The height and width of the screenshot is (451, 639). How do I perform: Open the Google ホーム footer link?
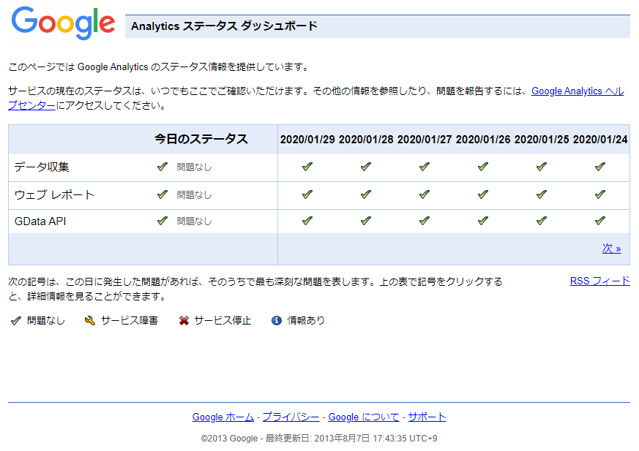[223, 417]
